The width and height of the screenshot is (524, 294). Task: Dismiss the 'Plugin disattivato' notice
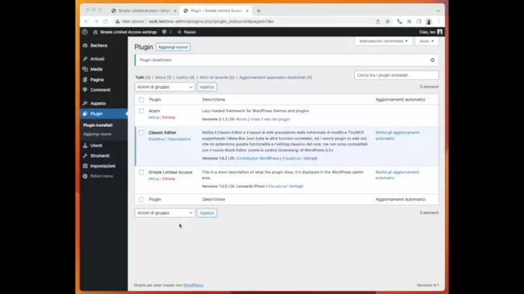[x=432, y=60]
